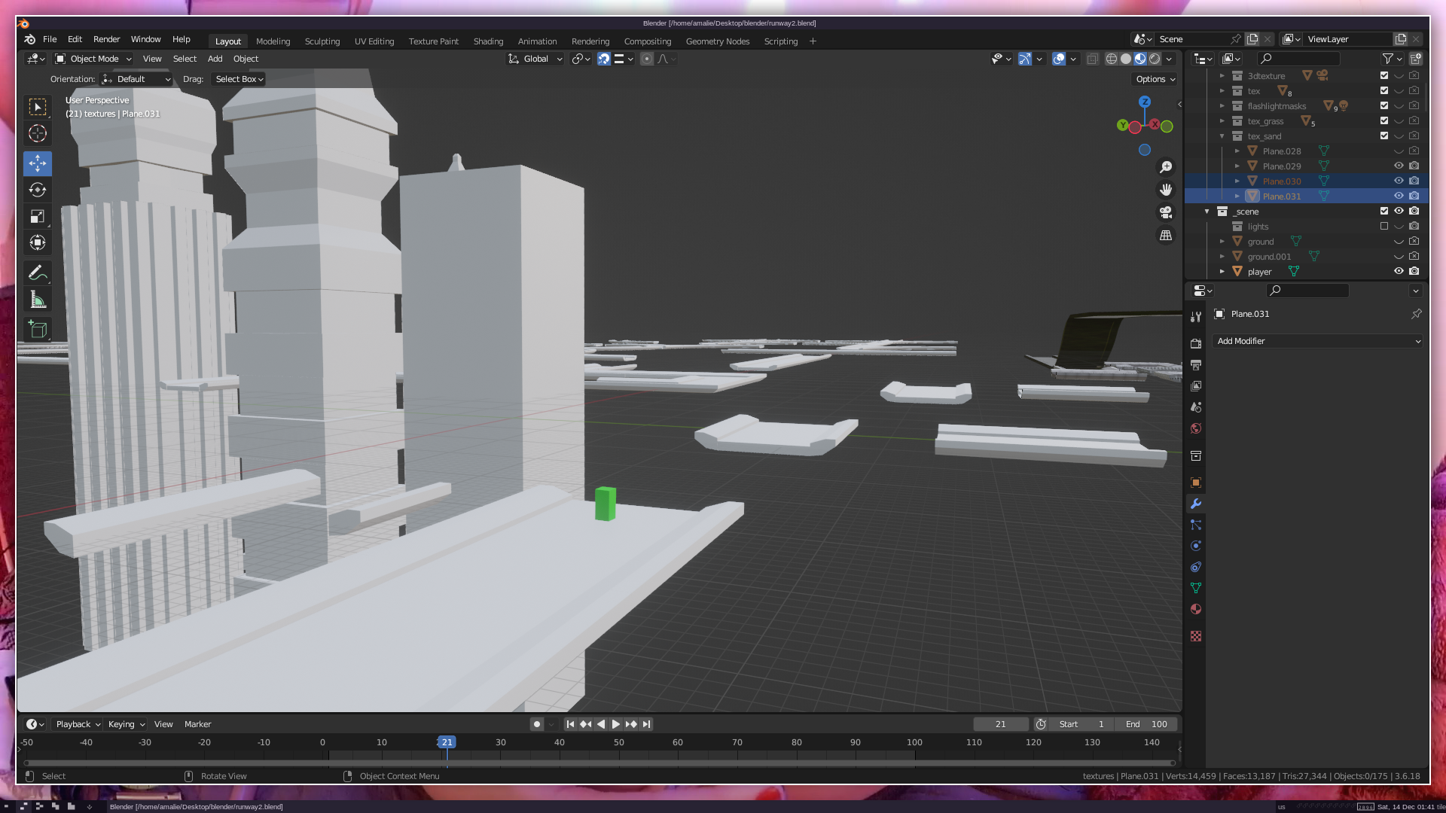Switch to rendered viewport shading
This screenshot has height=813, width=1446.
1155,59
